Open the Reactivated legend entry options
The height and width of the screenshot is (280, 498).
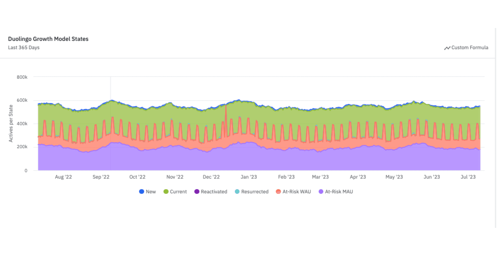pyautogui.click(x=211, y=191)
